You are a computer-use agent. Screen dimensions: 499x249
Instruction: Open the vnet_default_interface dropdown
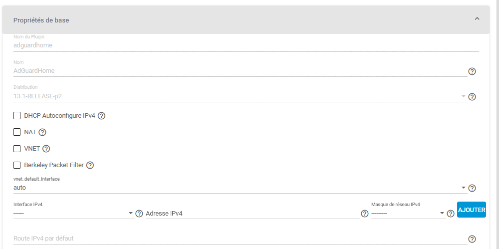point(240,188)
